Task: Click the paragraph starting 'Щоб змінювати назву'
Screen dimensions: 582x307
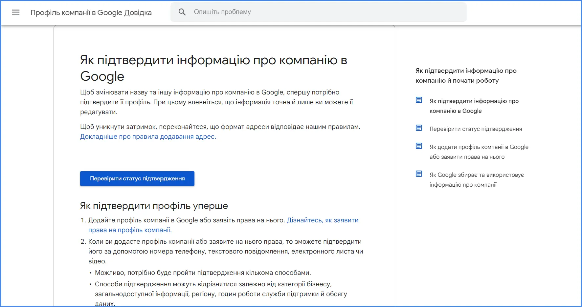Action: pyautogui.click(x=216, y=102)
